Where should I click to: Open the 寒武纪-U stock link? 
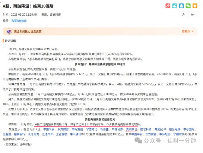(x=160, y=129)
